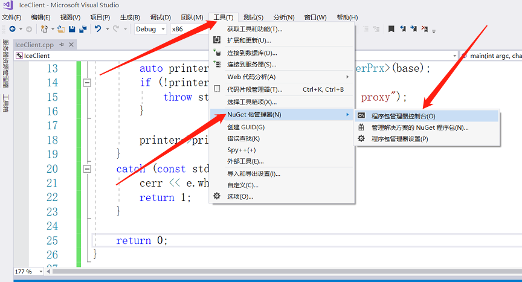The width and height of the screenshot is (522, 282).
Task: Open the 调试(D) menu
Action: pyautogui.click(x=161, y=18)
